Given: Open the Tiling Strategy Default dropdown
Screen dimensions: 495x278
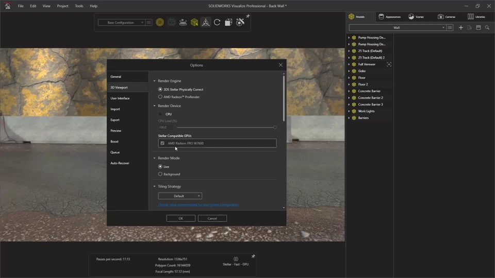Looking at the screenshot, I should tap(179, 196).
